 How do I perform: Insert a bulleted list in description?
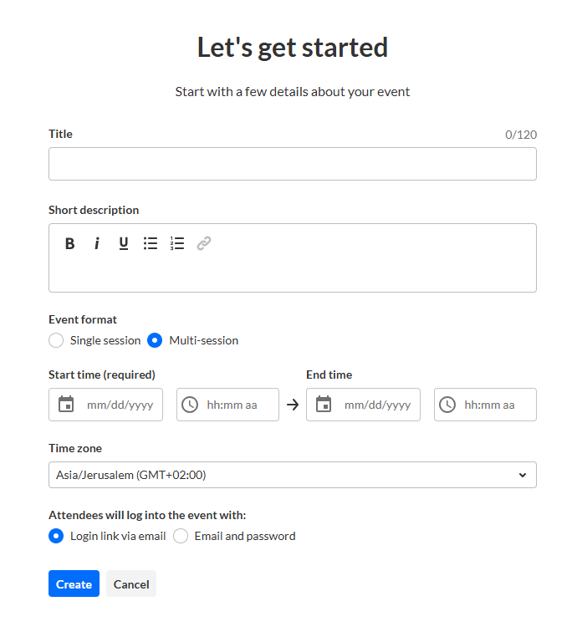click(x=151, y=243)
